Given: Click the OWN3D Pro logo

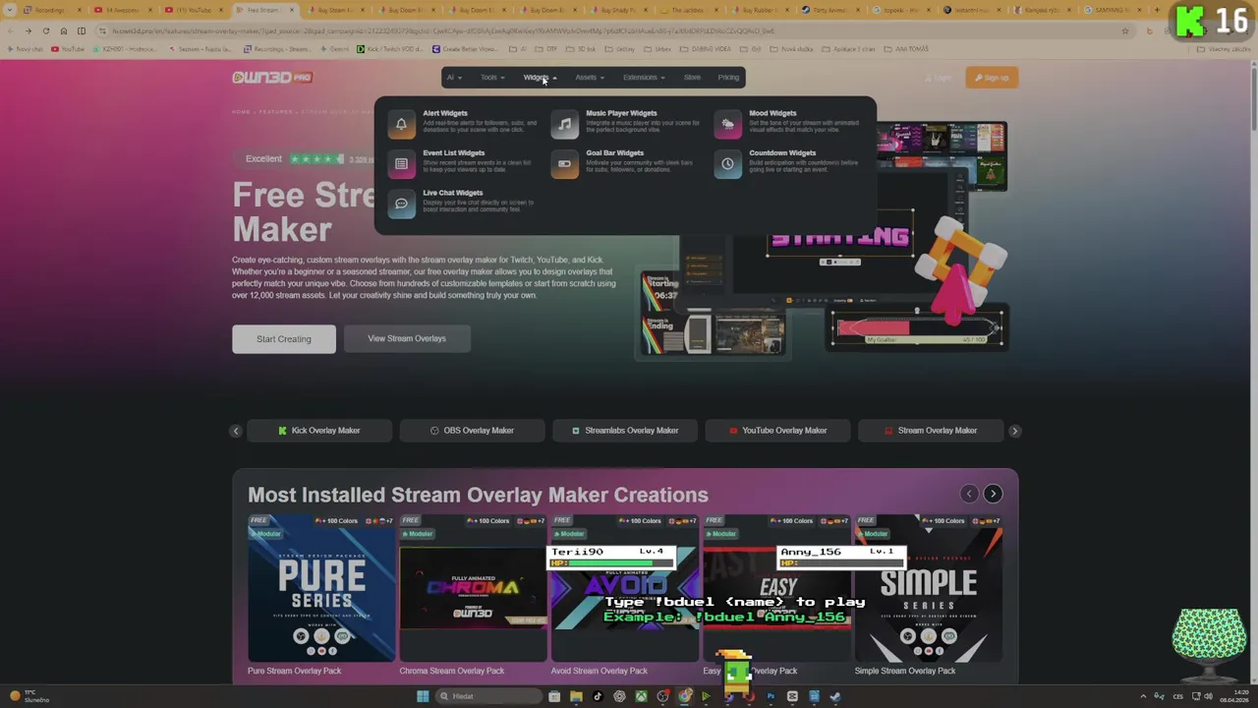Looking at the screenshot, I should (272, 78).
